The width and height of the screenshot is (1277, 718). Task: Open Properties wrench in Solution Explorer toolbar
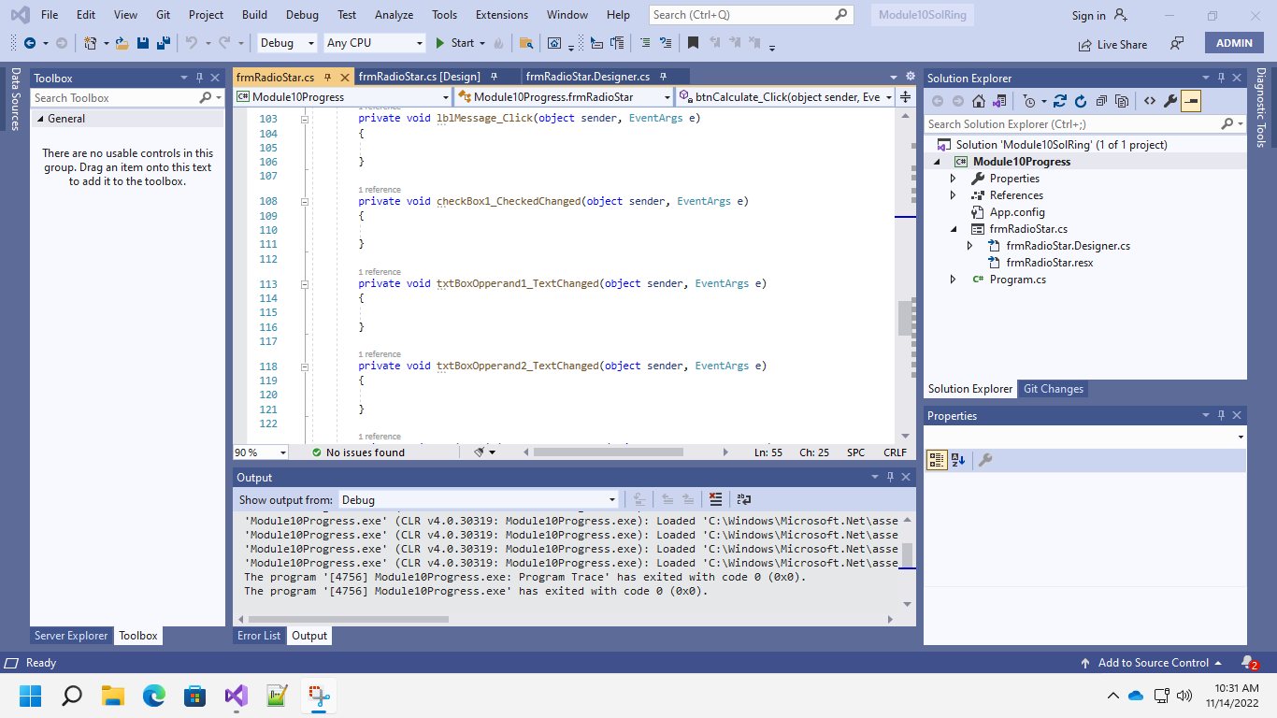click(1169, 101)
